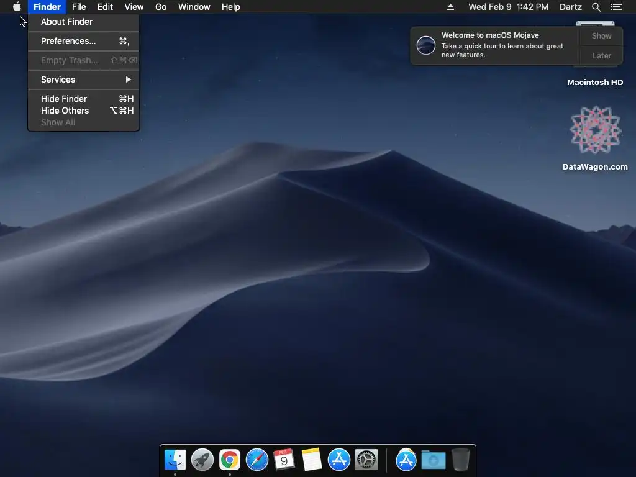Click the Mojave notification icon

(x=426, y=45)
